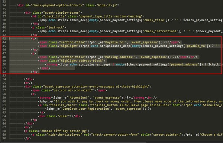The image size is (223, 143).
Task: Click the 'cursor:pointer;' style value on line 69
Action: (x=167, y=134)
